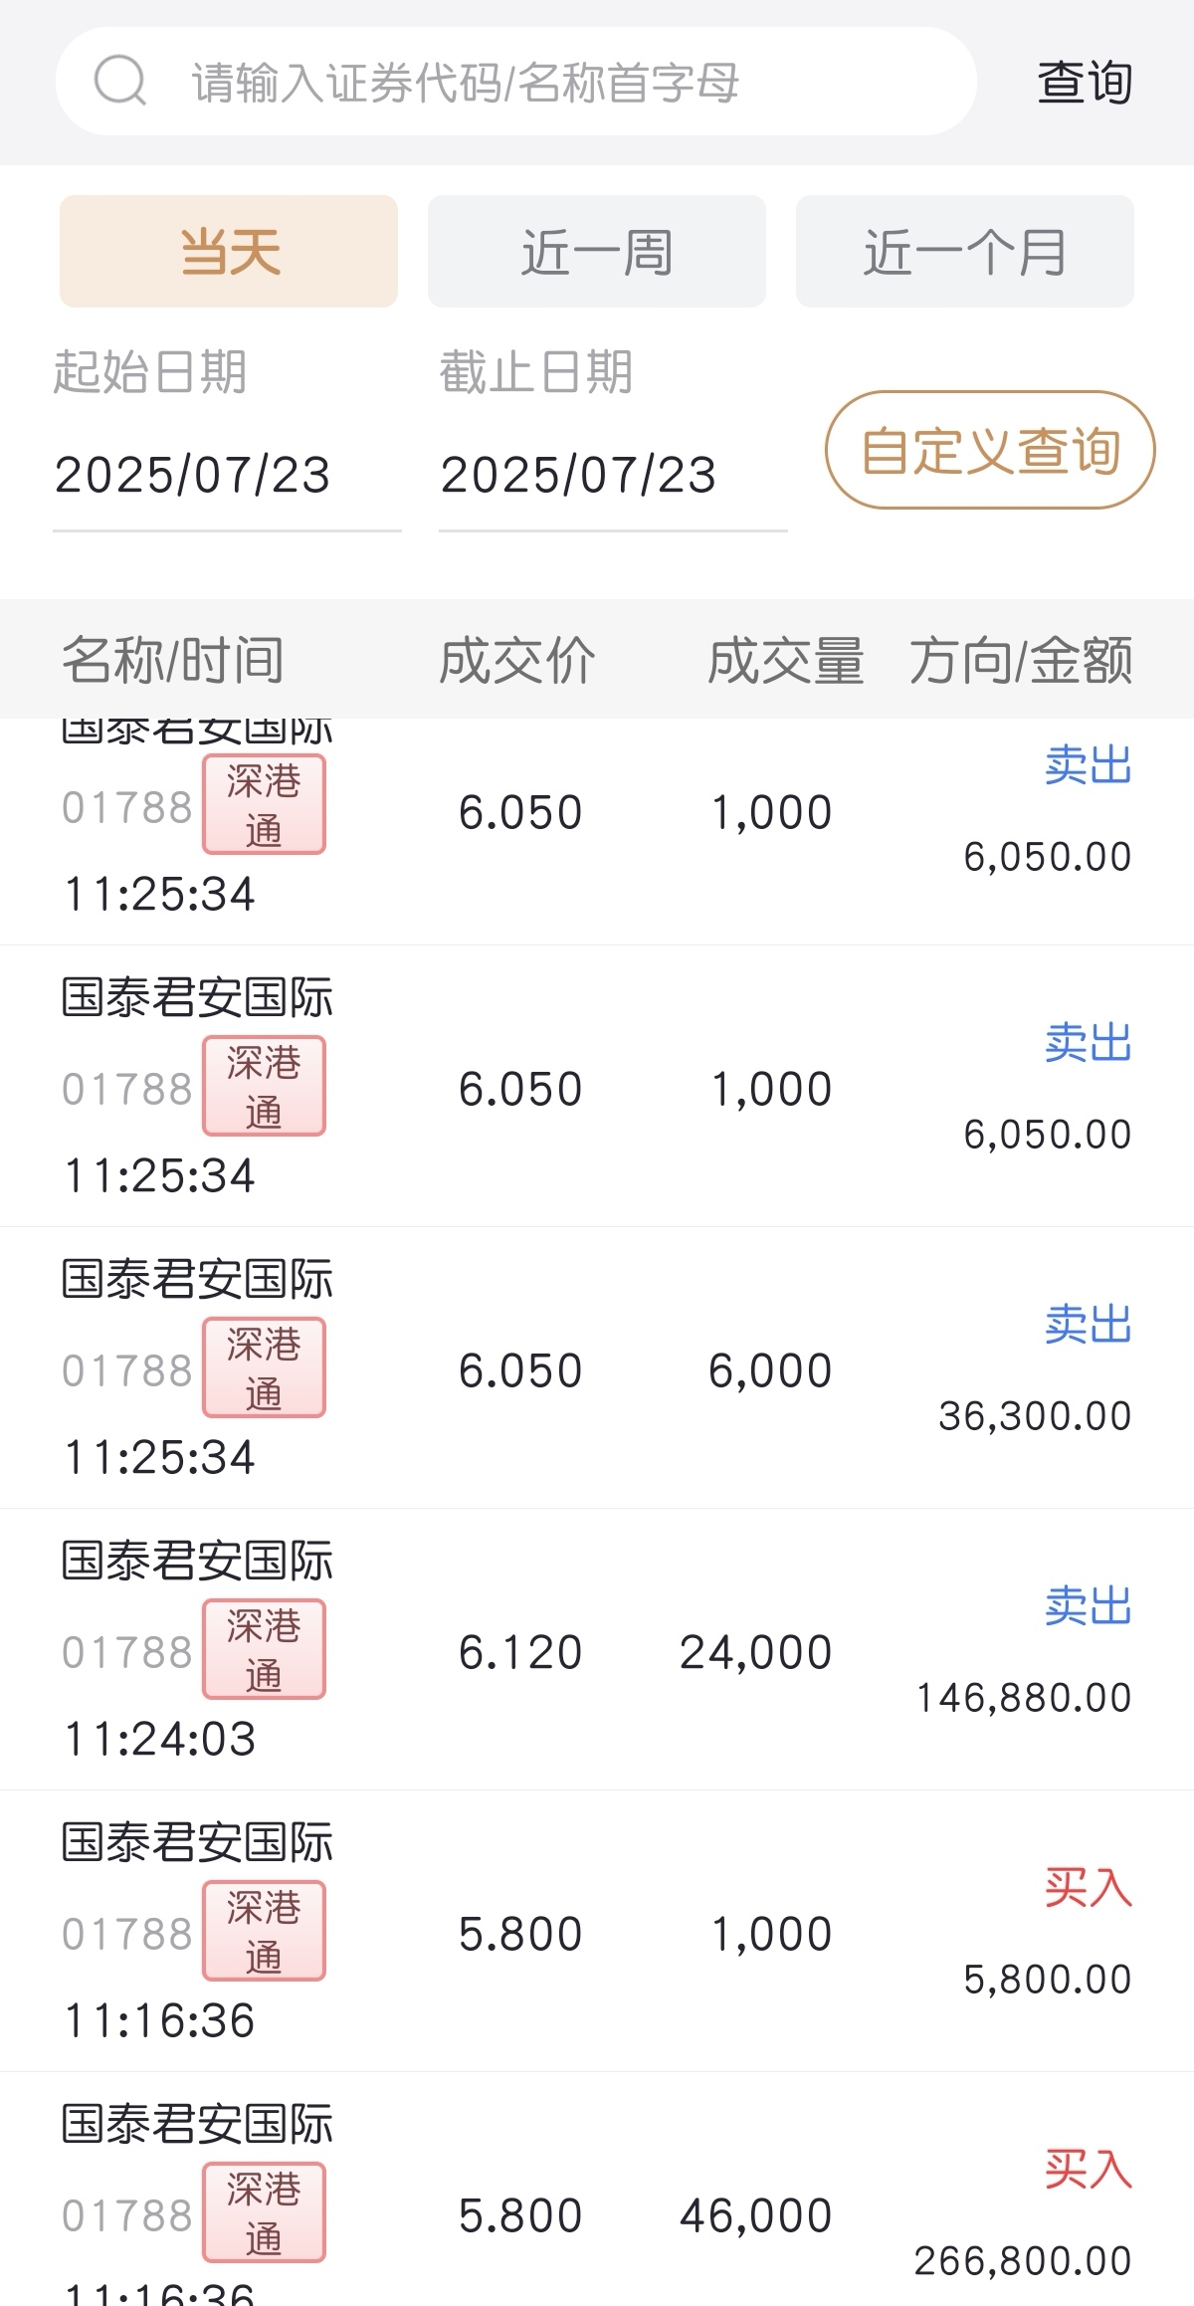The width and height of the screenshot is (1194, 2306).
Task: Open the sell record with amount 36,300.00
Action: click(597, 1368)
